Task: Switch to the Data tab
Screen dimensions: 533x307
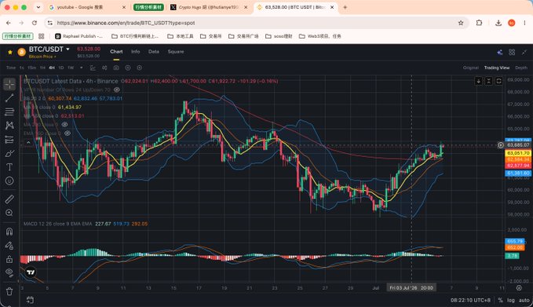Action: (154, 52)
